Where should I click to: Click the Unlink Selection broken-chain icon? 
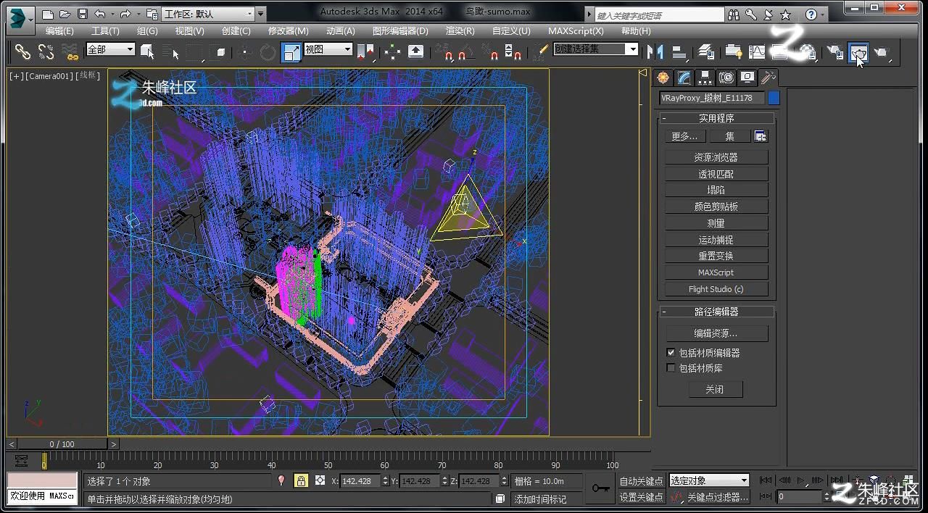tap(46, 51)
